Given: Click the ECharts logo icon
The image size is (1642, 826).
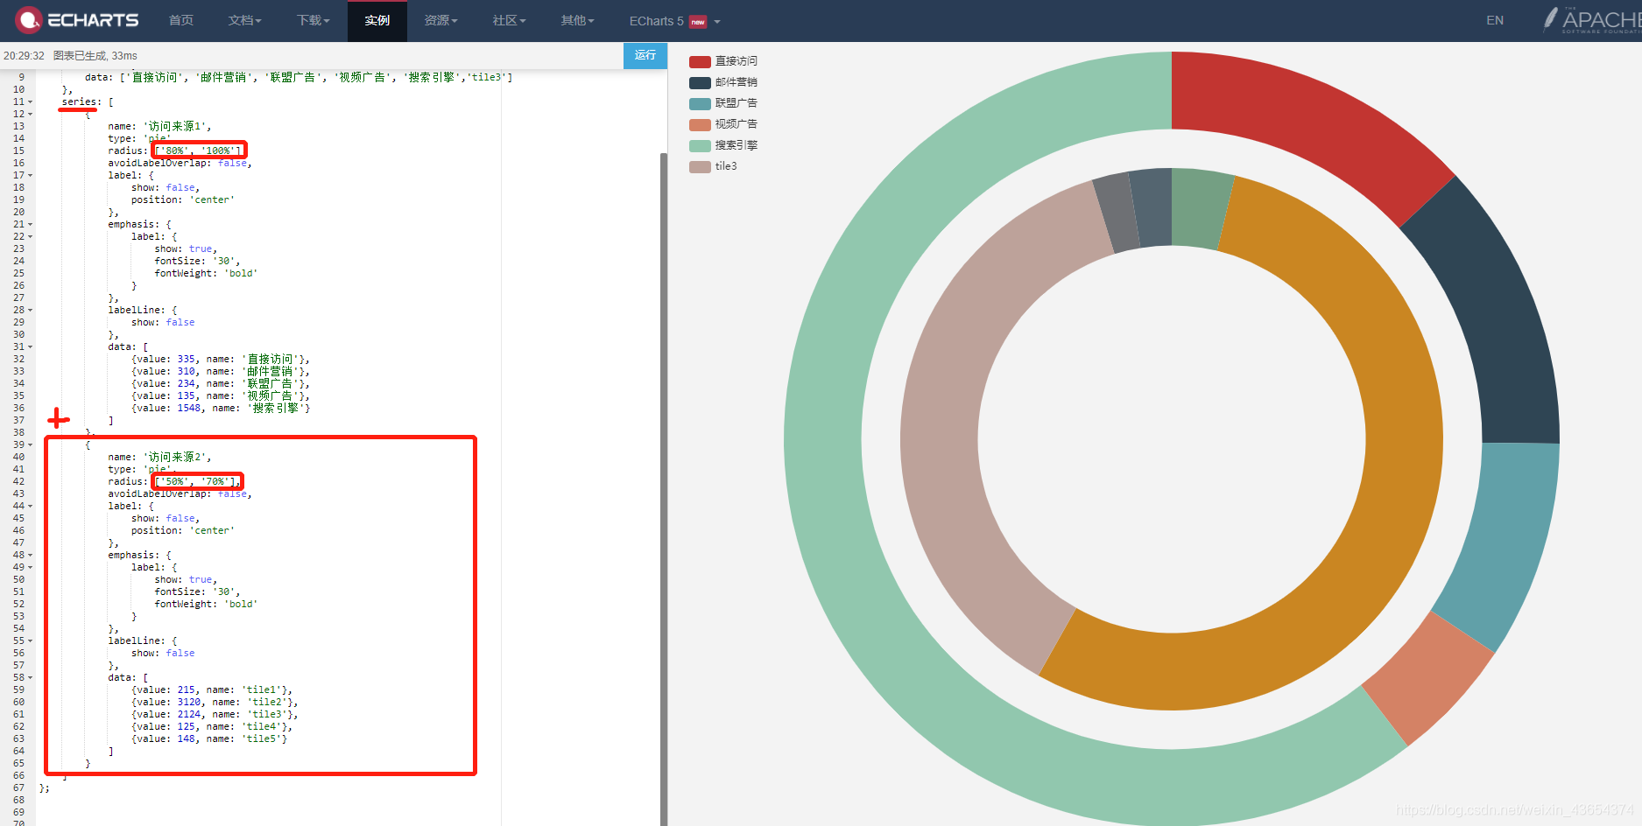Looking at the screenshot, I should coord(29,20).
